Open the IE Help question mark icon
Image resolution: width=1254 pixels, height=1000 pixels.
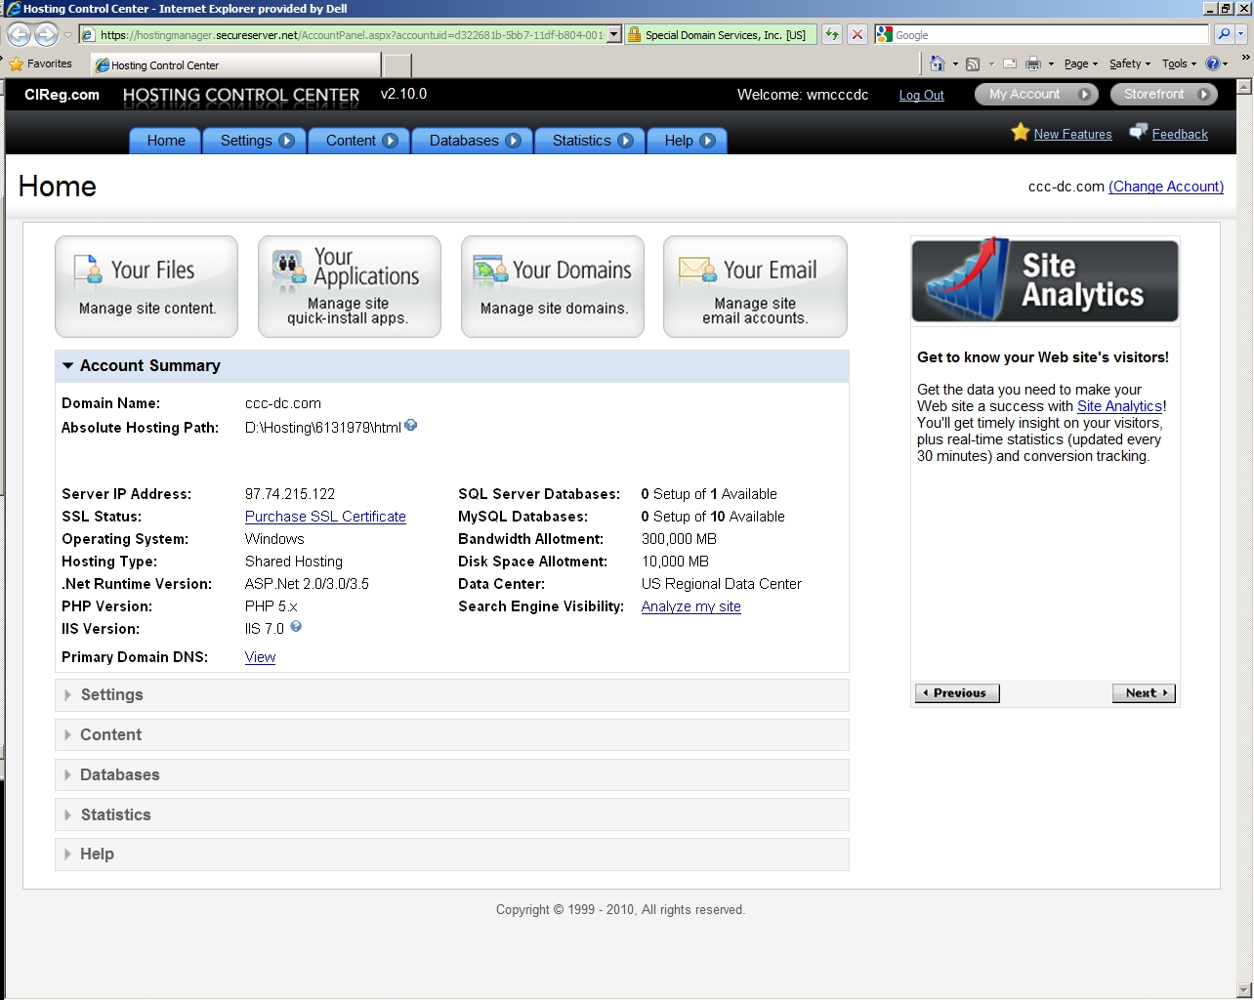tap(1212, 63)
